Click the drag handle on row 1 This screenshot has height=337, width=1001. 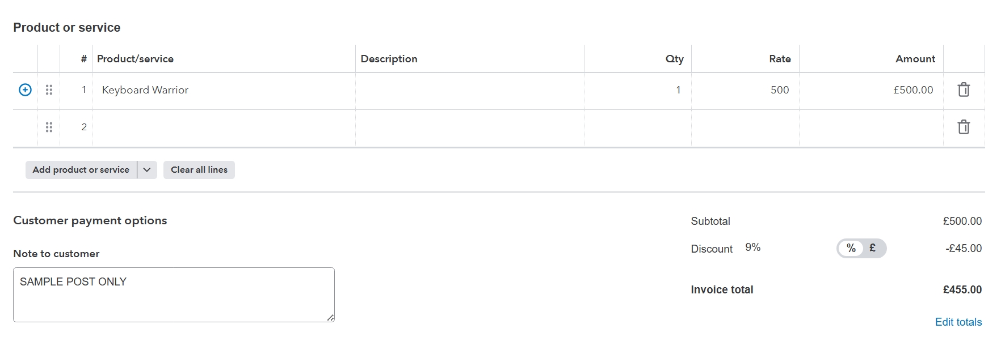[x=49, y=90]
